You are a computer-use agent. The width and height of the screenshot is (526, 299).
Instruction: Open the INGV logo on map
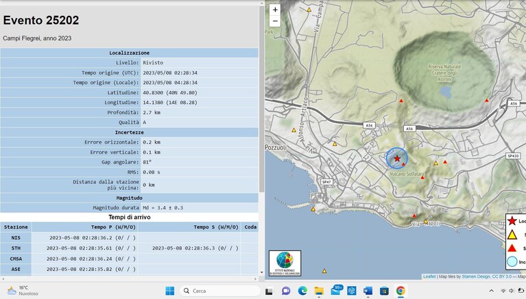pos(285,263)
